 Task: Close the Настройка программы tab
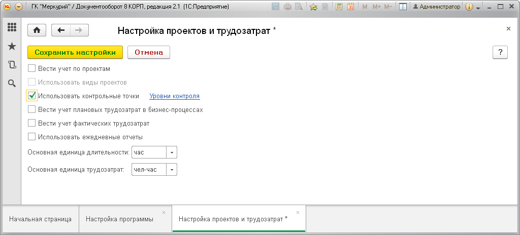[x=164, y=213]
